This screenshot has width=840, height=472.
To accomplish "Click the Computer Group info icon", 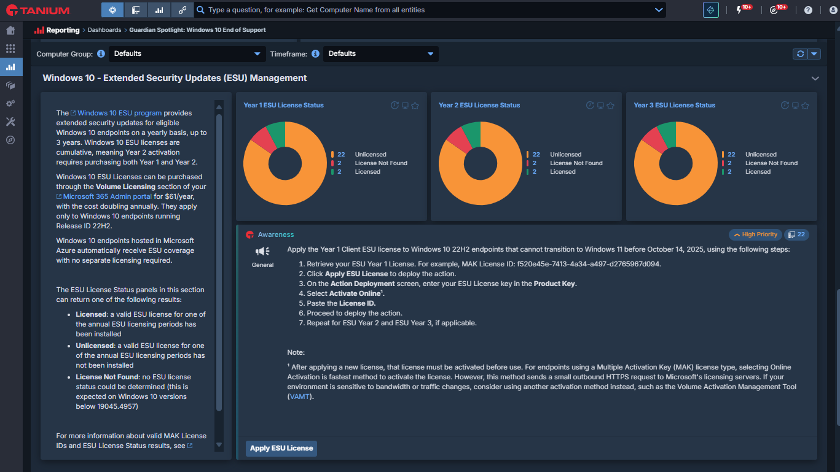I will coord(101,54).
